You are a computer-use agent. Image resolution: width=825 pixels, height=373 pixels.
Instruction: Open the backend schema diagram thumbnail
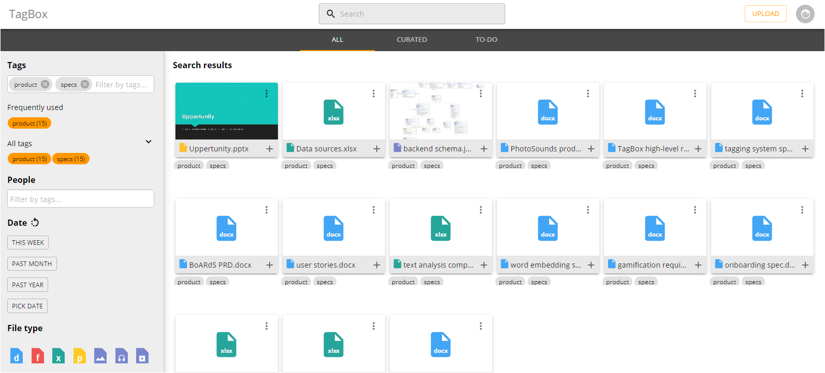(441, 111)
